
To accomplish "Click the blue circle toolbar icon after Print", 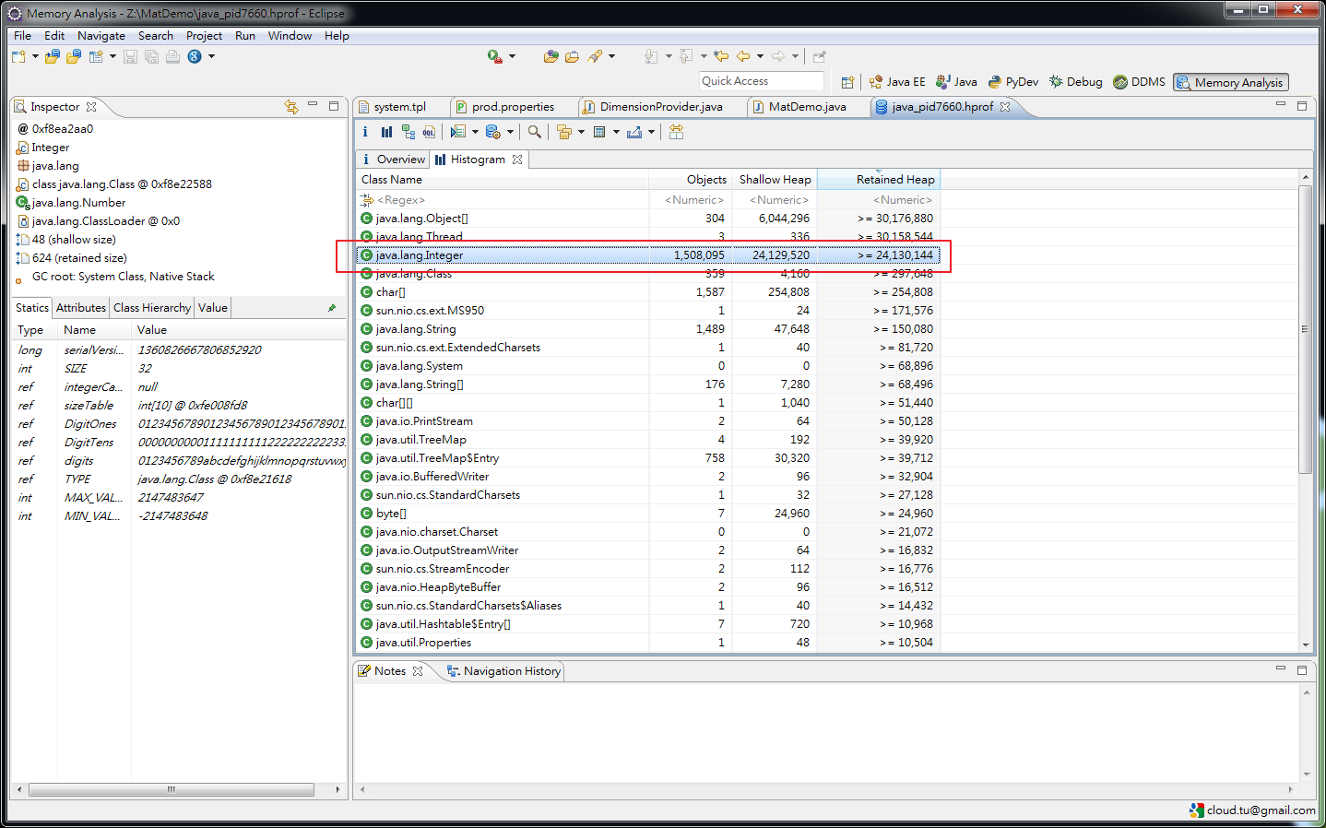I will [x=195, y=56].
